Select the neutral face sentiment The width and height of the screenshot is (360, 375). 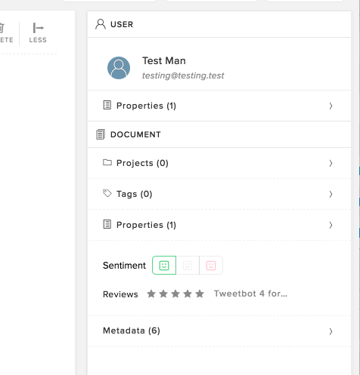[x=188, y=266]
